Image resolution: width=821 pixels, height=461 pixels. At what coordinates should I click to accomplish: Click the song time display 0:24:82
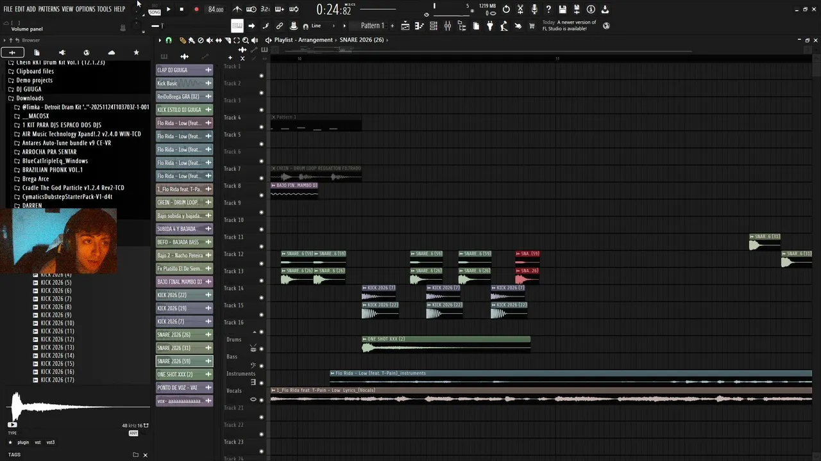tap(334, 10)
